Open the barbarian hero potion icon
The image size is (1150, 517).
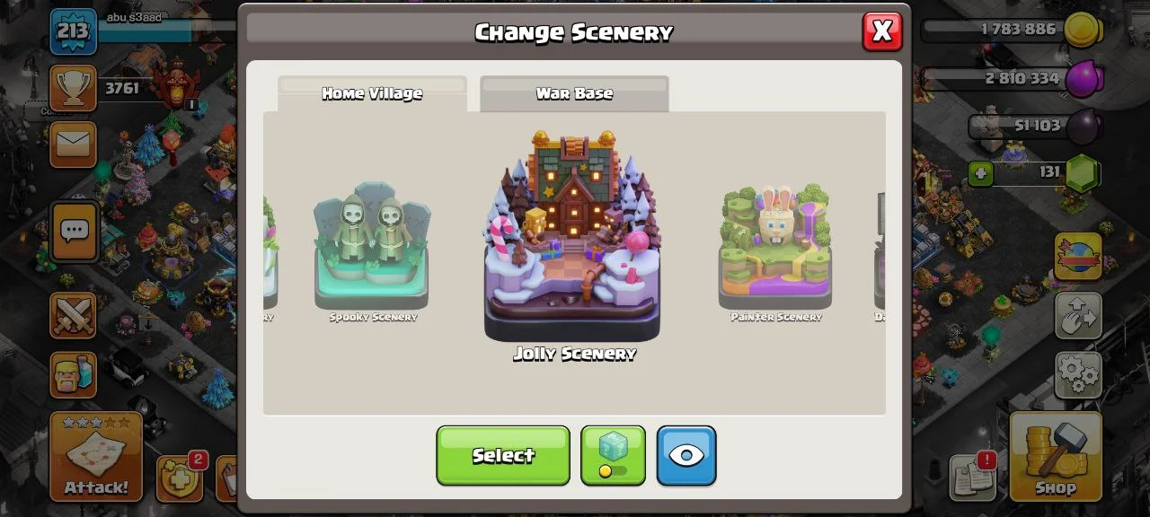73,374
